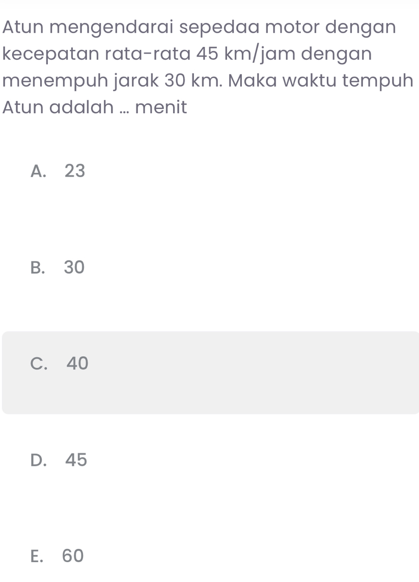
Task: Tap the number 60 in the answers
Action: [x=72, y=556]
